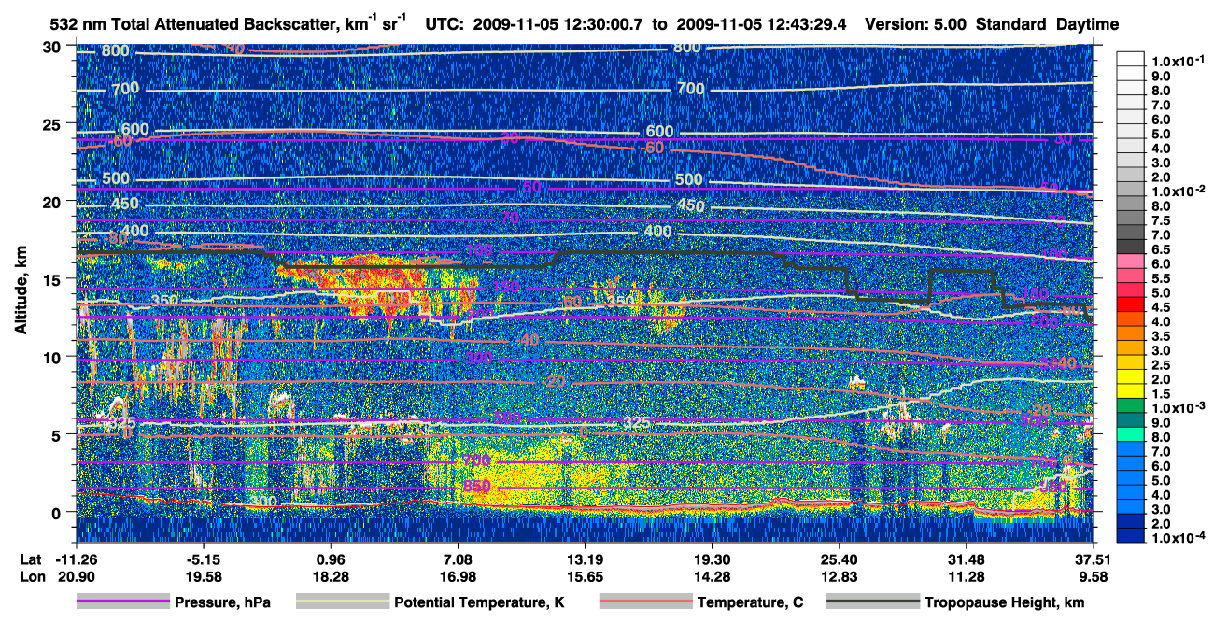
Task: Click the longitude value '20.90'
Action: 77,577
